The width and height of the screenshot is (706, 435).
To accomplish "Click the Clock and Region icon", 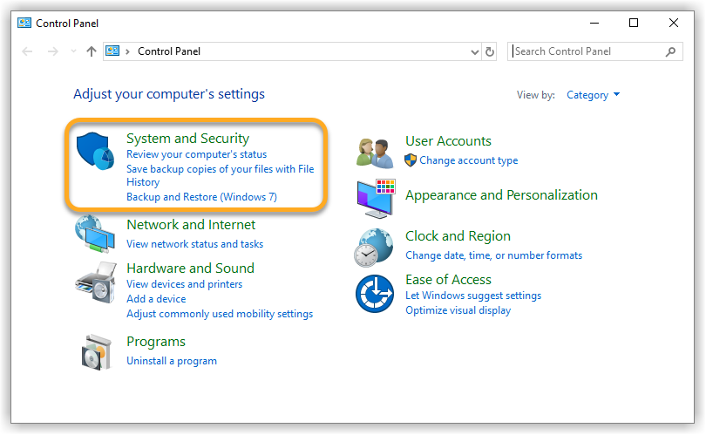I will [374, 247].
